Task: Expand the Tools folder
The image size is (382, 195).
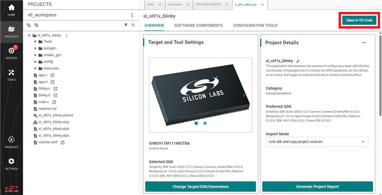Action: click(x=35, y=41)
